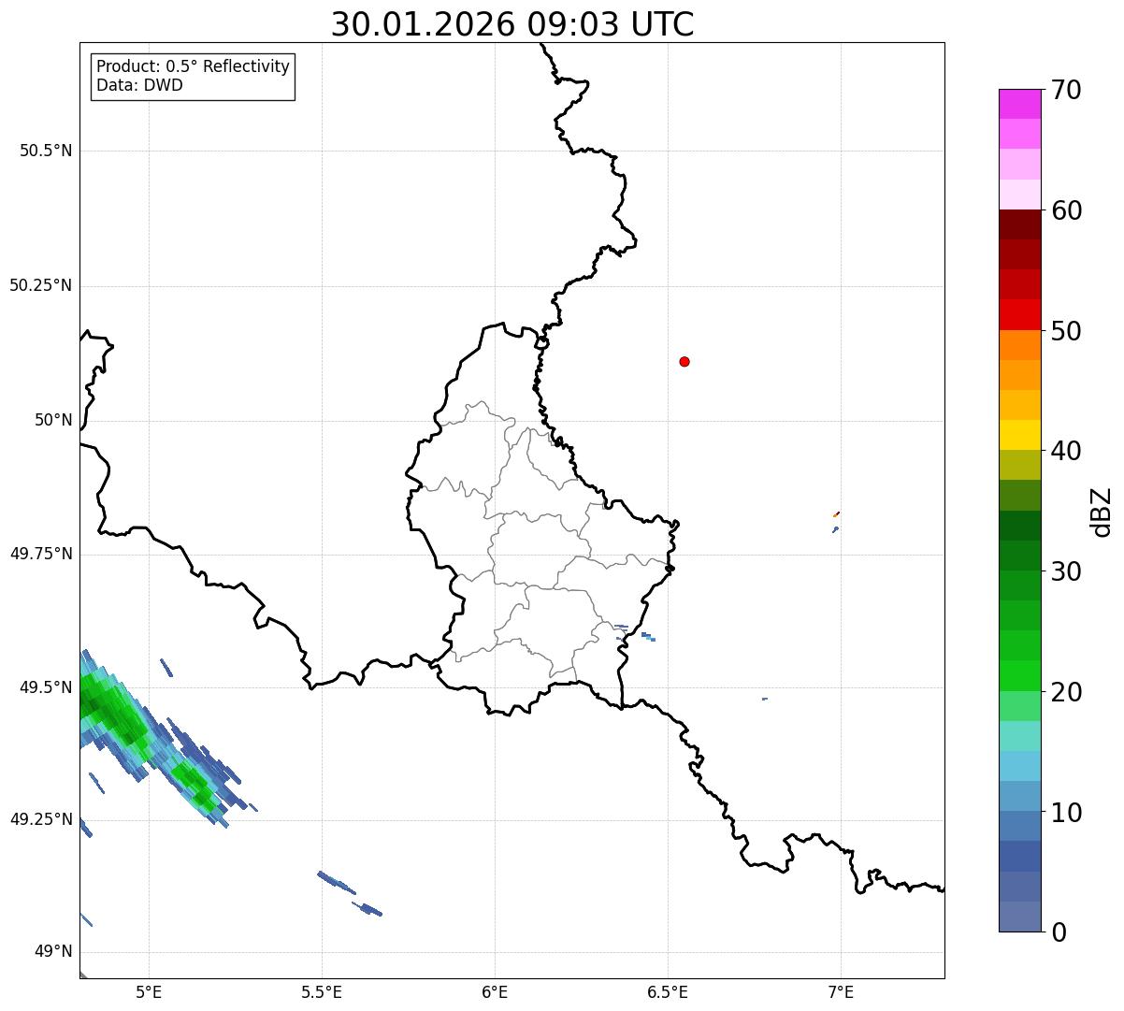Click the title "30.01.2026 09:03 UTC"

(x=512, y=24)
